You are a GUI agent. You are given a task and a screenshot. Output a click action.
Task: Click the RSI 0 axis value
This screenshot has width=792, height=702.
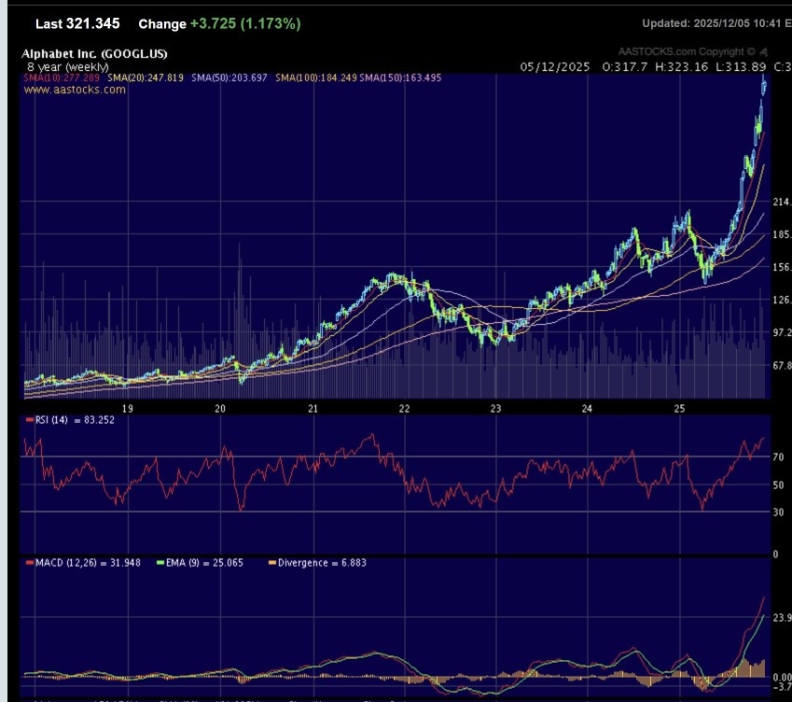tap(776, 555)
